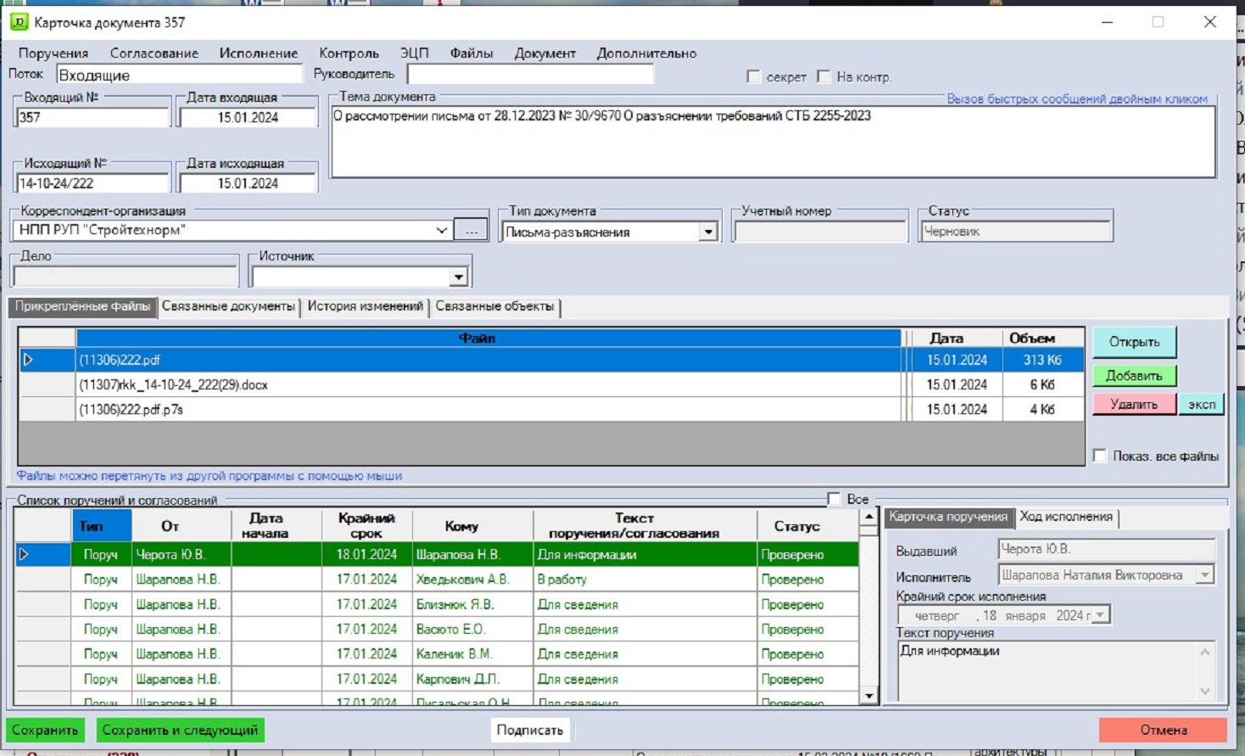Click the ellipsis button next to correspondent organization
Screen dimensions: 1245x756
(471, 230)
